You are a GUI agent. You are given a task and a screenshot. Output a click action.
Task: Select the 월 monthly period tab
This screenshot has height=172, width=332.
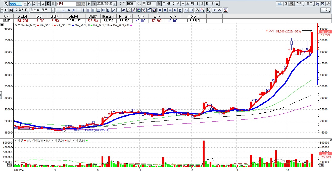(x=168, y=4)
